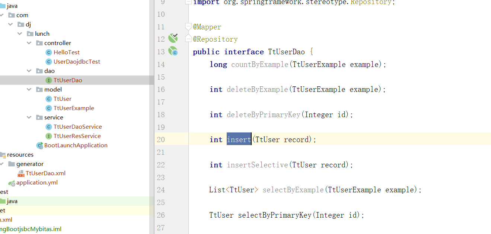
Task: Click the TtUserResService interface icon
Action: (48, 136)
